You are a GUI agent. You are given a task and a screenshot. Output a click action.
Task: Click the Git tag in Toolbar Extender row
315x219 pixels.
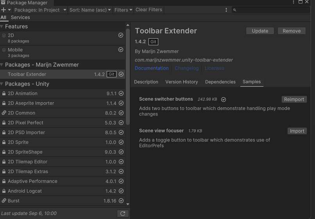111,74
